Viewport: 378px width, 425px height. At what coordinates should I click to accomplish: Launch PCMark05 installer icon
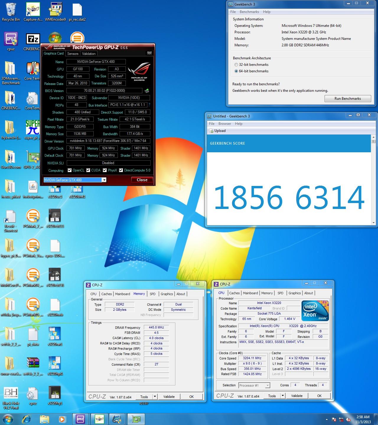click(x=32, y=307)
